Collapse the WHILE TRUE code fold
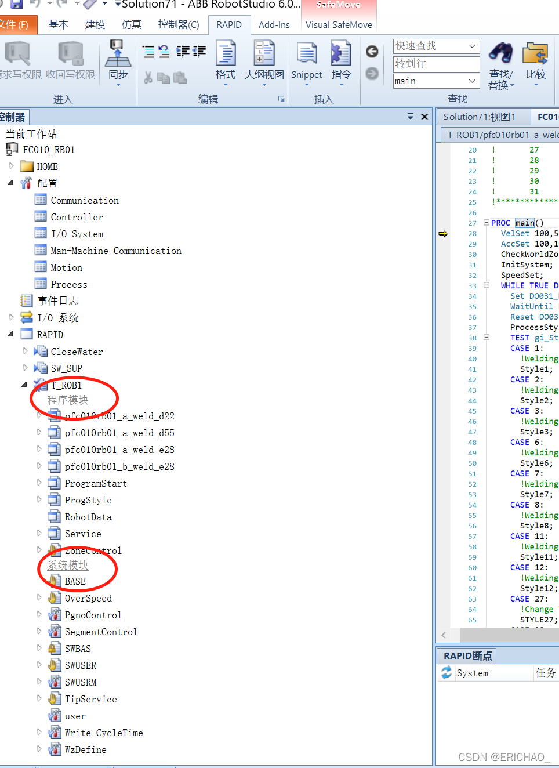The image size is (559, 768). coord(487,285)
